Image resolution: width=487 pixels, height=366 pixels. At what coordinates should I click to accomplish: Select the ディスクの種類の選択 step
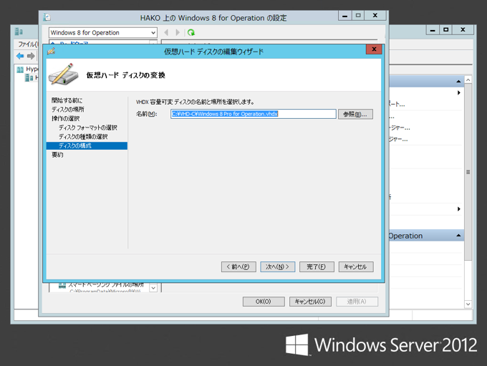click(x=83, y=136)
